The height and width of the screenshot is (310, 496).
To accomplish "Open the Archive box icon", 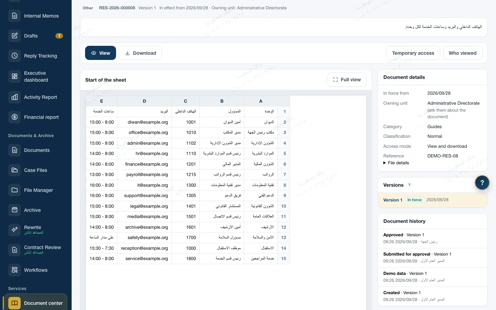I will (14, 210).
